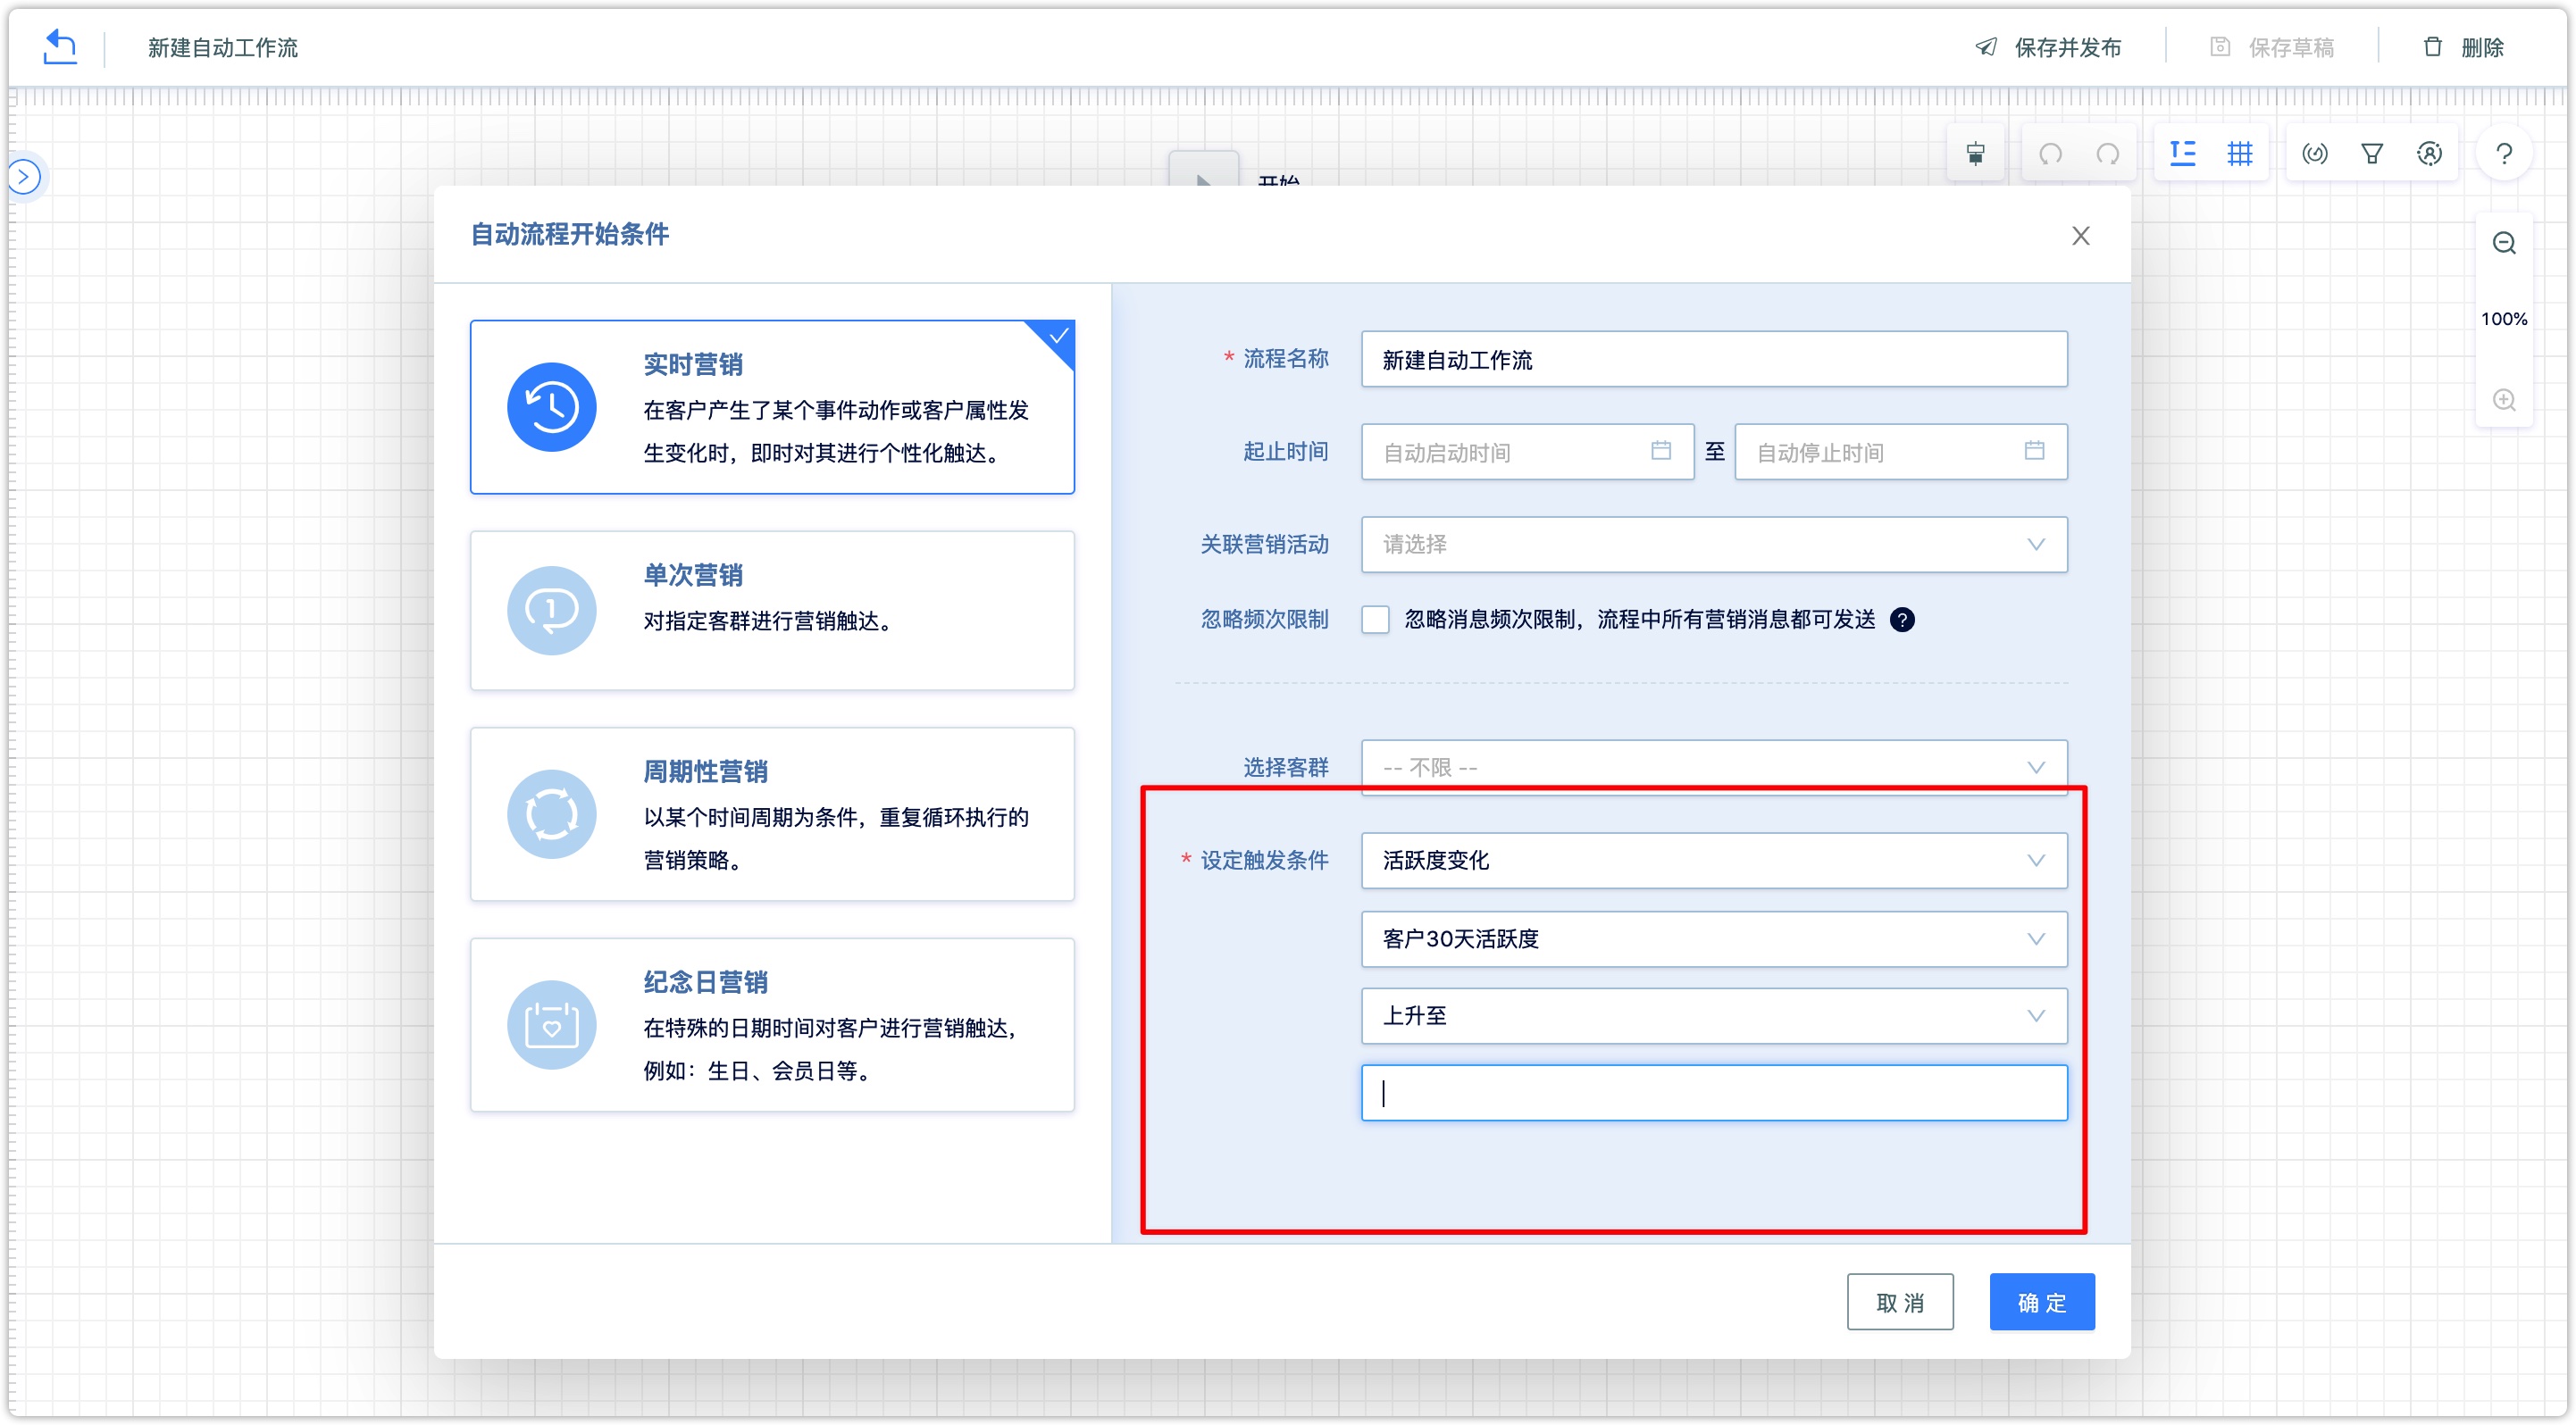Click the pin/format brush toolbar icon

pyautogui.click(x=1976, y=153)
